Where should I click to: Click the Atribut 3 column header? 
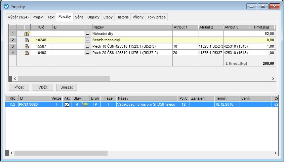236,27
